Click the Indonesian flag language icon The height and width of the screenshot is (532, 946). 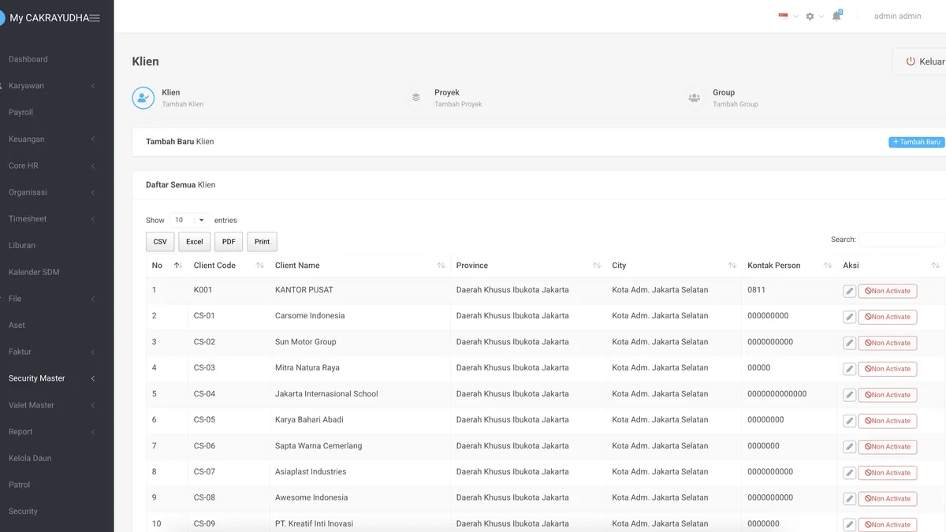point(783,16)
